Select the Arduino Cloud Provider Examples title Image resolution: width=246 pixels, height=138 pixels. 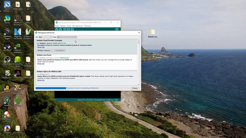[x=50, y=40]
